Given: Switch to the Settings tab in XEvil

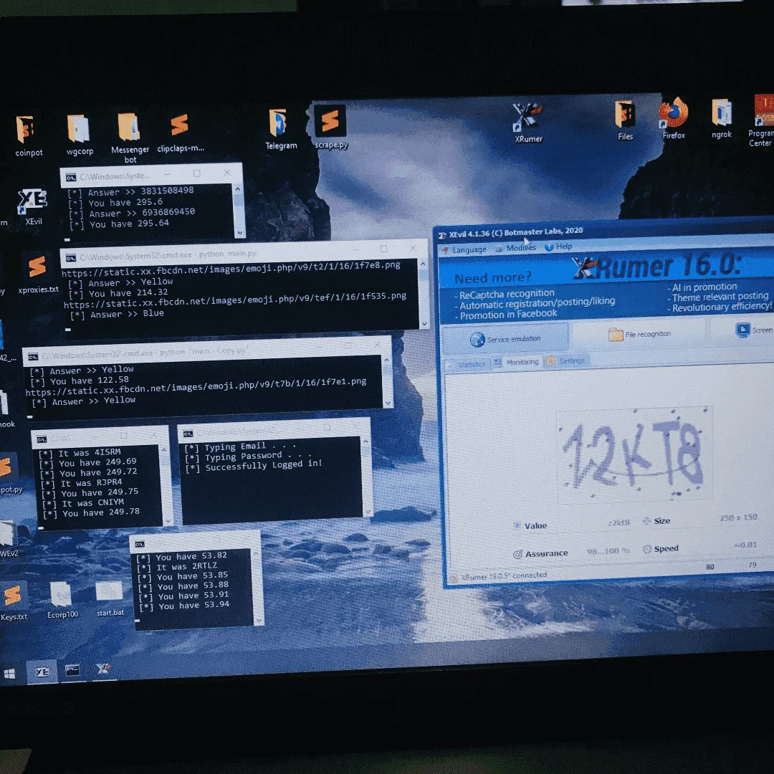Looking at the screenshot, I should coord(565,360).
